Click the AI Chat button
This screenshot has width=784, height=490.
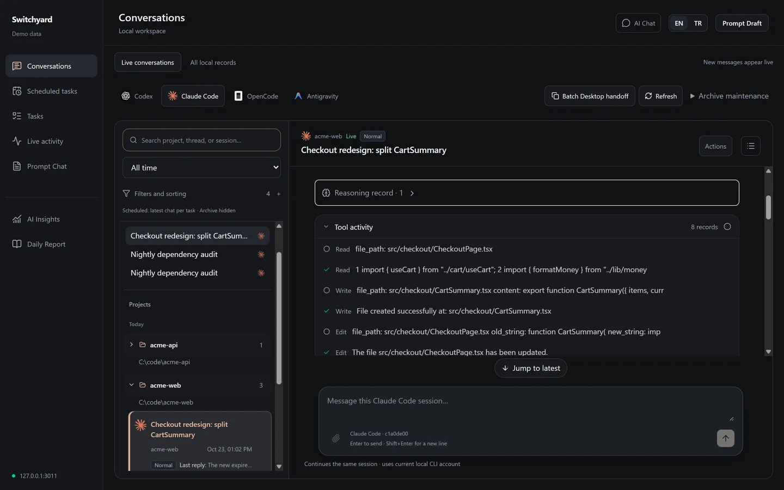[638, 23]
